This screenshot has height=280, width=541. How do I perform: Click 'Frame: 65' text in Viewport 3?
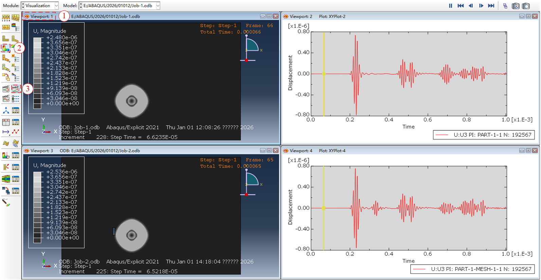259,160
